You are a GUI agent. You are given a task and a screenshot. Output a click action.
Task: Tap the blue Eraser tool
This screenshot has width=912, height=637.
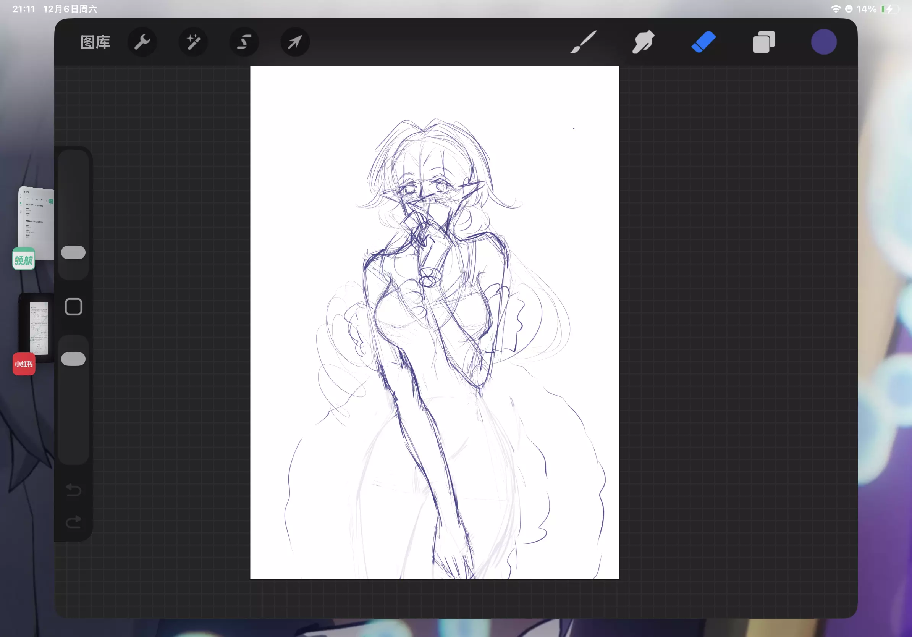[x=703, y=42]
